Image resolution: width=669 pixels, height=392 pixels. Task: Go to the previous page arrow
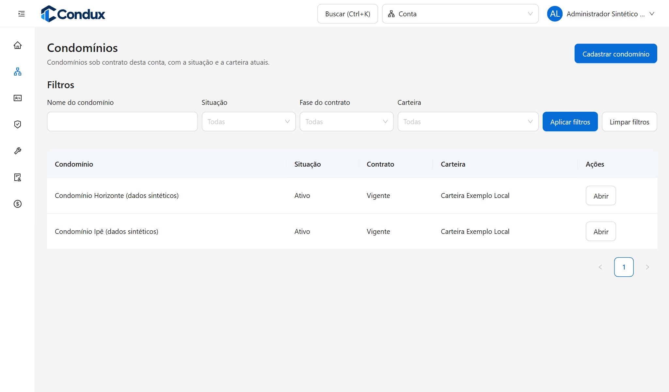point(600,267)
